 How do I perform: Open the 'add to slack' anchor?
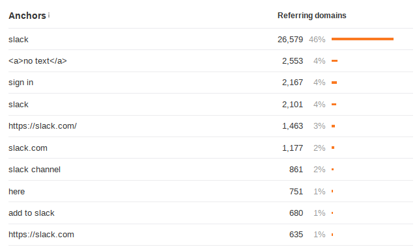point(31,213)
